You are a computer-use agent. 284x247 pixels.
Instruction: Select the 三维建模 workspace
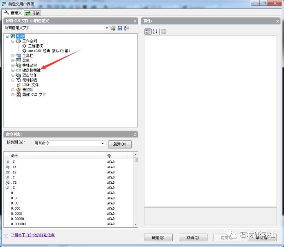[x=35, y=46]
